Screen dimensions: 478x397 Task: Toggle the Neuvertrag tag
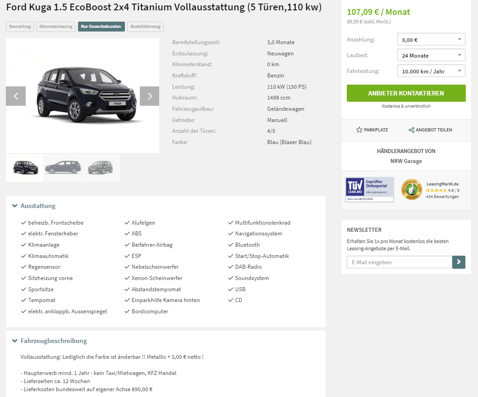(20, 27)
